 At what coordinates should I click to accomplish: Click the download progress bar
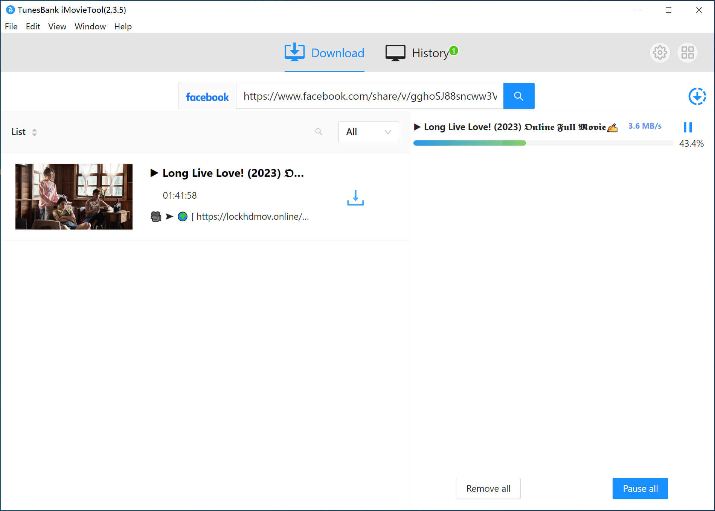pyautogui.click(x=543, y=143)
